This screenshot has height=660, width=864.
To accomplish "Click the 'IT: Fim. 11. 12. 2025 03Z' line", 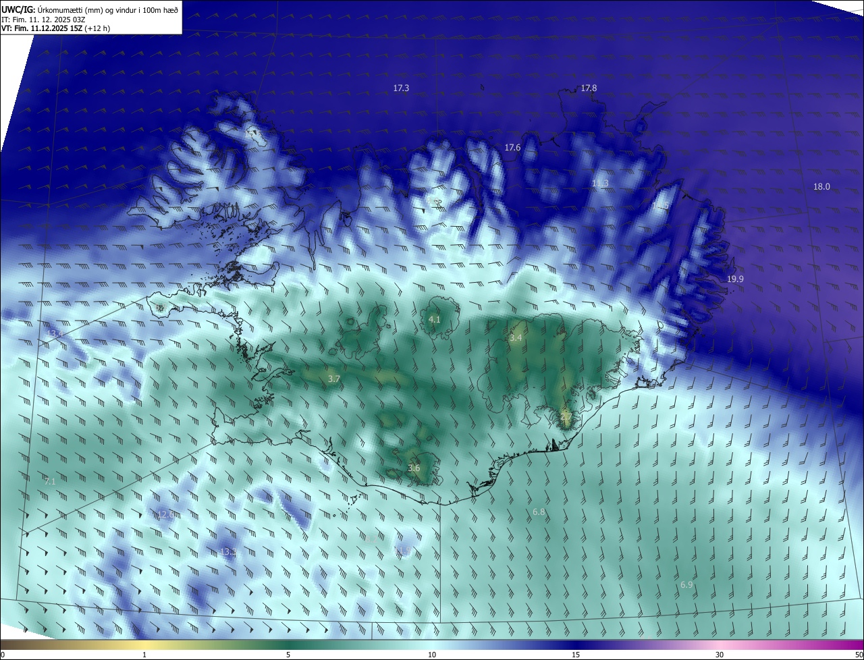I will coord(42,20).
